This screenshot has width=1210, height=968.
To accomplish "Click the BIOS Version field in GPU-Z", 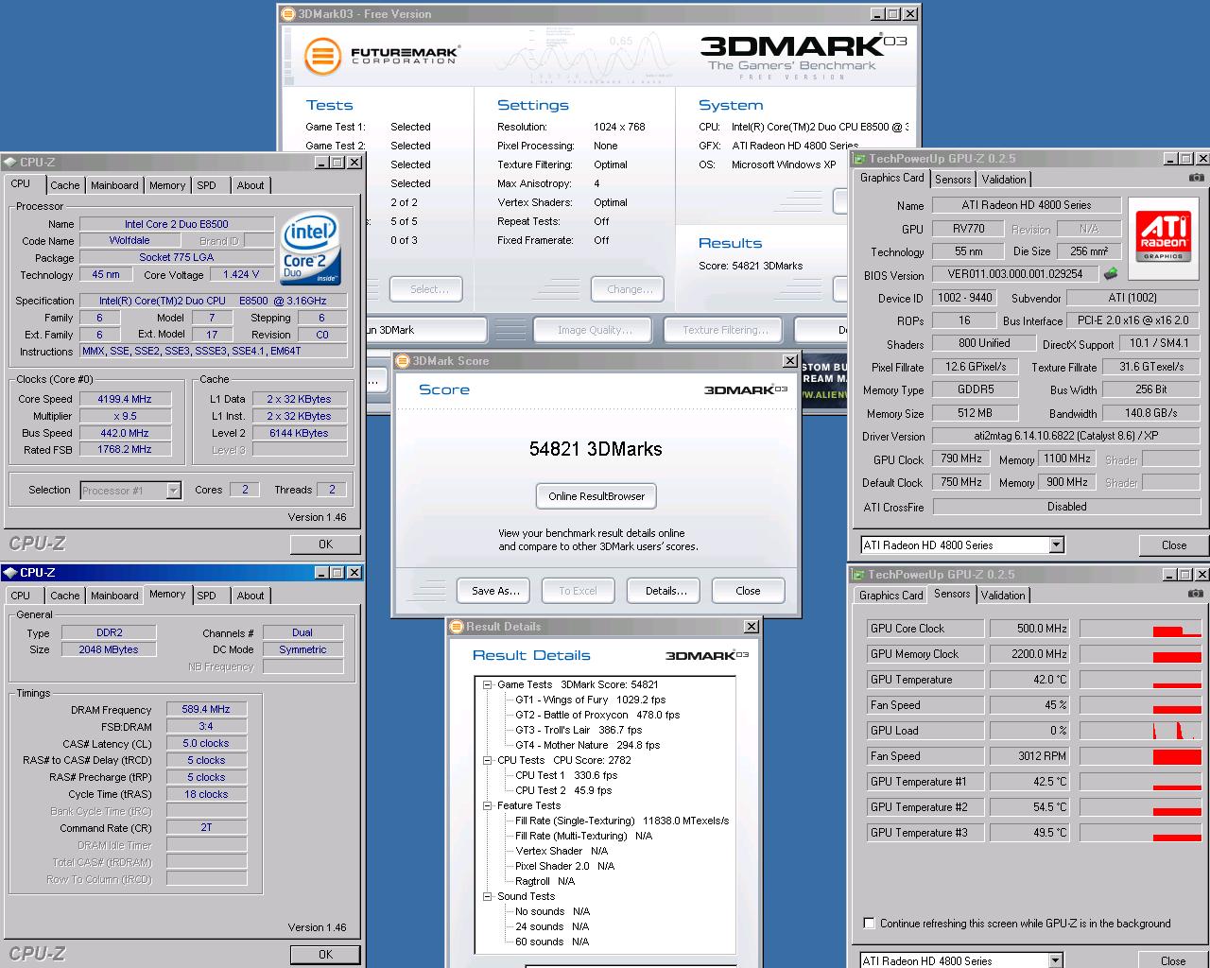I will point(1015,275).
